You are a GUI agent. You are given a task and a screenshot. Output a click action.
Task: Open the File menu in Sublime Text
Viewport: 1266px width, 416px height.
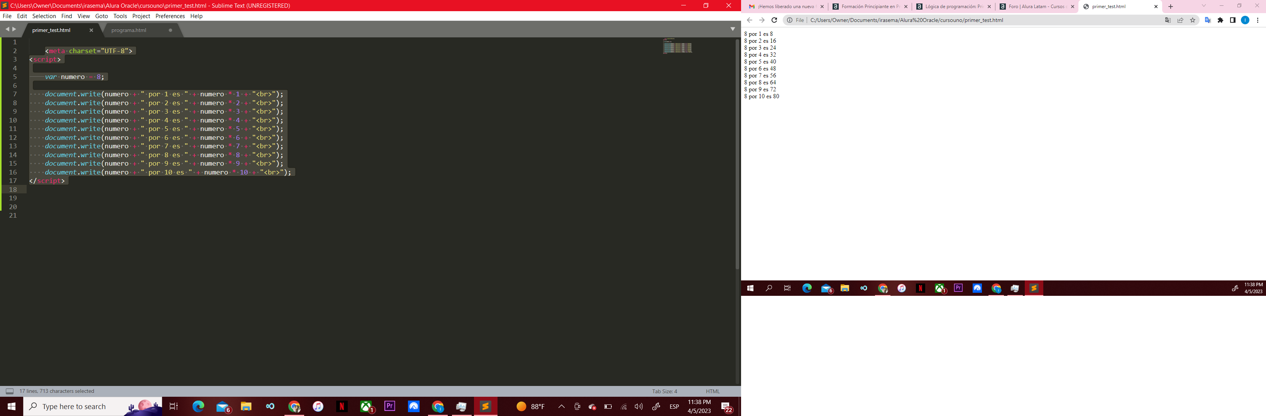(x=7, y=16)
